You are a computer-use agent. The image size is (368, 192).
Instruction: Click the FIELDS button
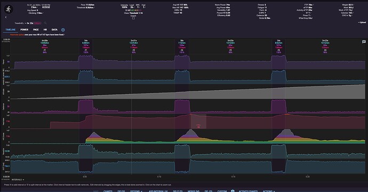click(121, 191)
